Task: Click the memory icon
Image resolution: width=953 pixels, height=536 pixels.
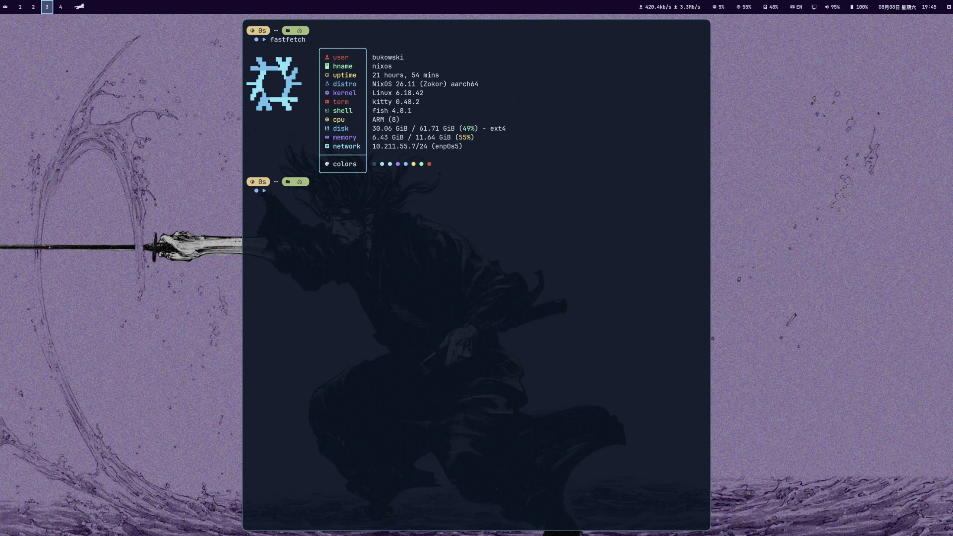Action: pyautogui.click(x=327, y=137)
